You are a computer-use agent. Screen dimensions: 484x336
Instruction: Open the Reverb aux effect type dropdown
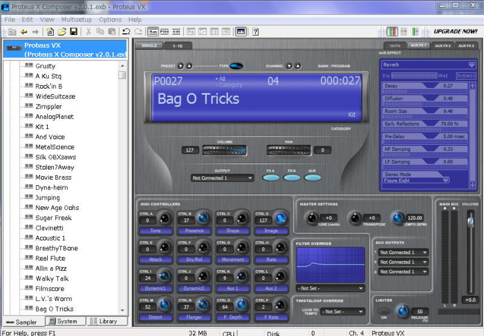428,65
